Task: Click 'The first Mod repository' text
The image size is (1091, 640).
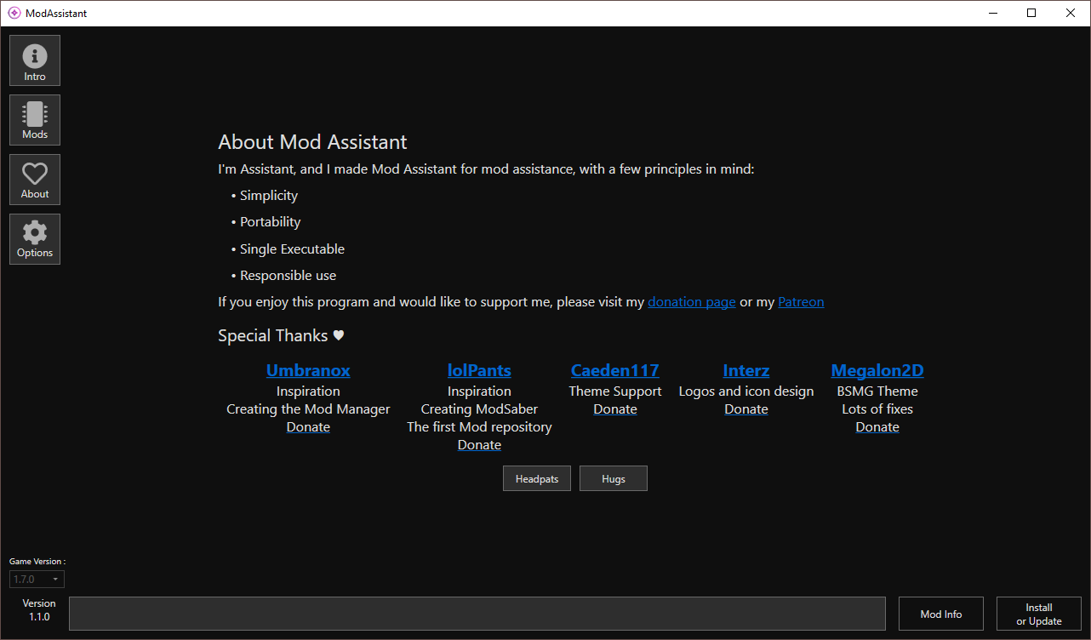Action: click(x=479, y=427)
